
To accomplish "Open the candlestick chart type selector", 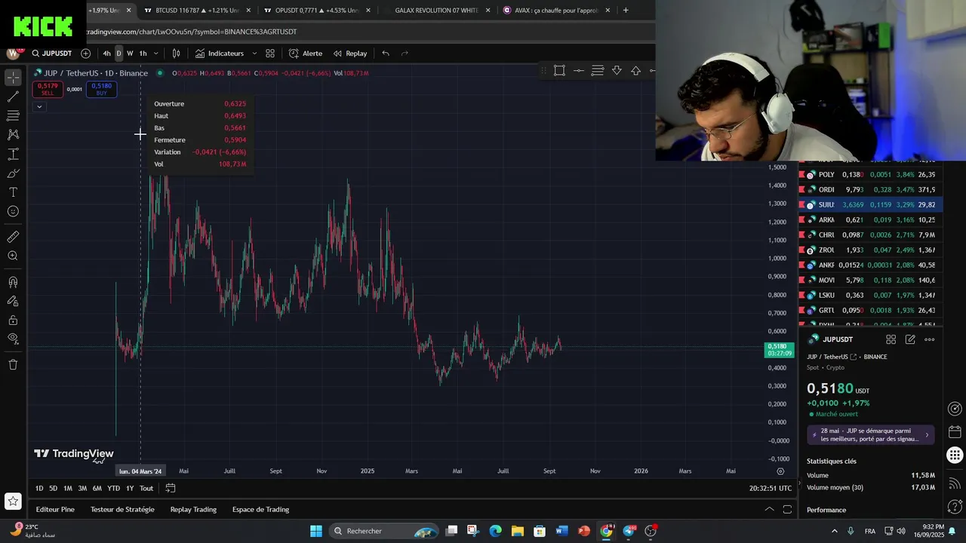I will 176,54.
